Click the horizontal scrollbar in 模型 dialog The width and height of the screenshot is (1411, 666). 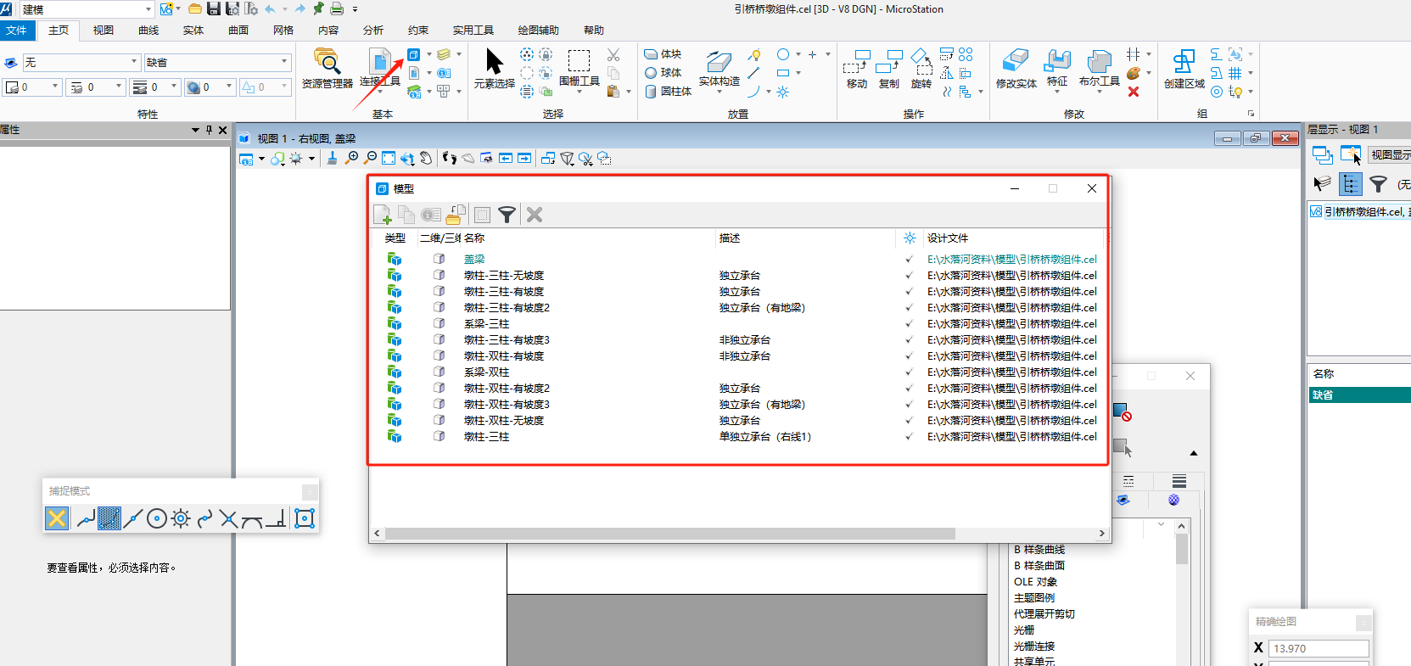tap(669, 534)
